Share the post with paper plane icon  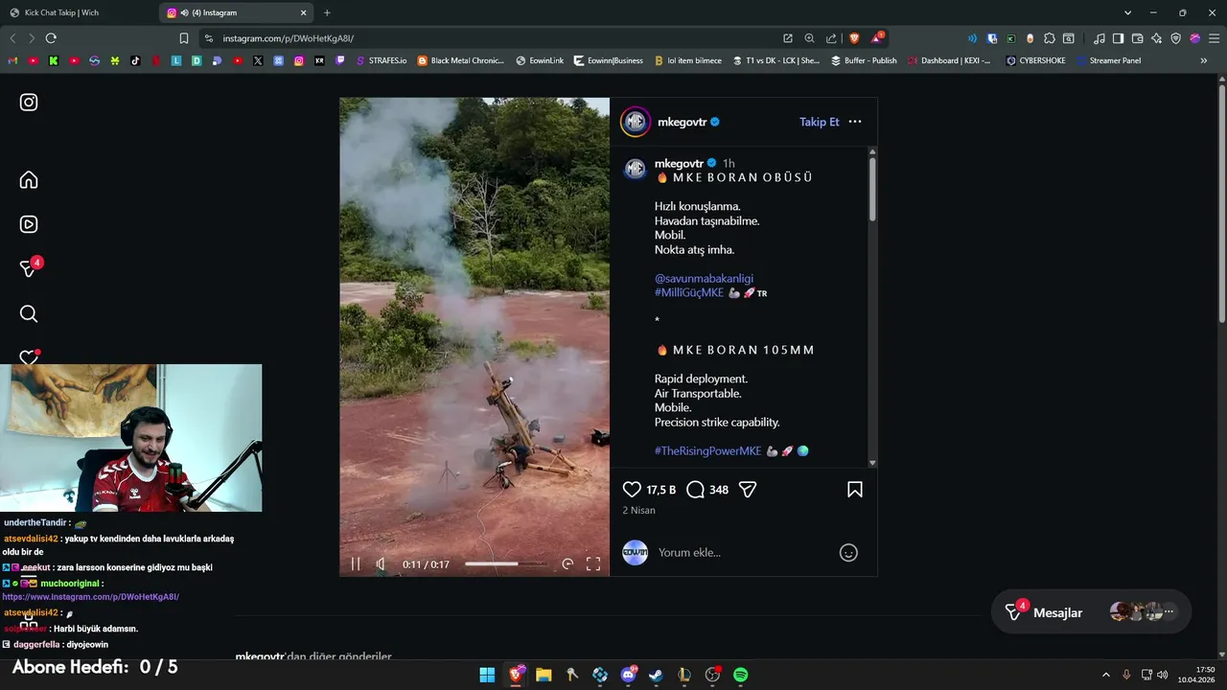tap(748, 490)
